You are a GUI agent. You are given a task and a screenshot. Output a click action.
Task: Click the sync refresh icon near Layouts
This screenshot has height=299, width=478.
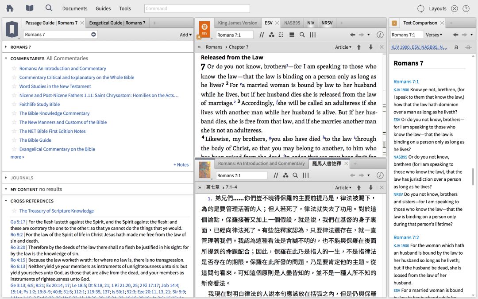tap(421, 8)
